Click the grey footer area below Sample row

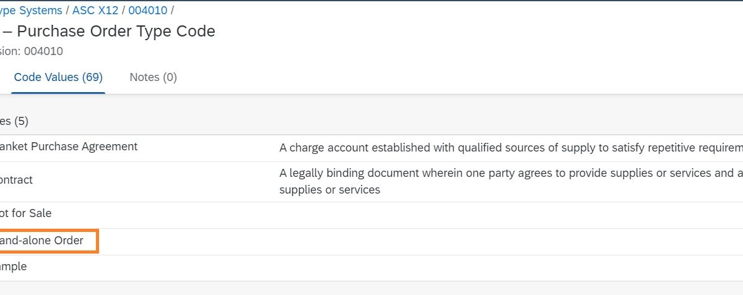(x=371, y=288)
